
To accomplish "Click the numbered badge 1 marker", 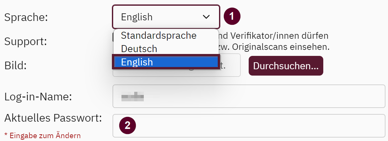I will 232,16.
